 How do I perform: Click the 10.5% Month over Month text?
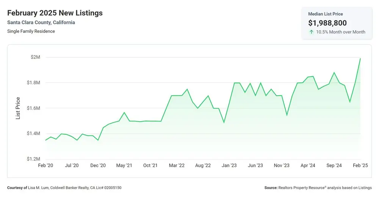tap(341, 32)
